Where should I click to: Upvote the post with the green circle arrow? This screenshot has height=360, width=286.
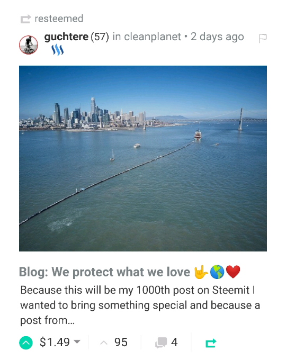click(26, 343)
